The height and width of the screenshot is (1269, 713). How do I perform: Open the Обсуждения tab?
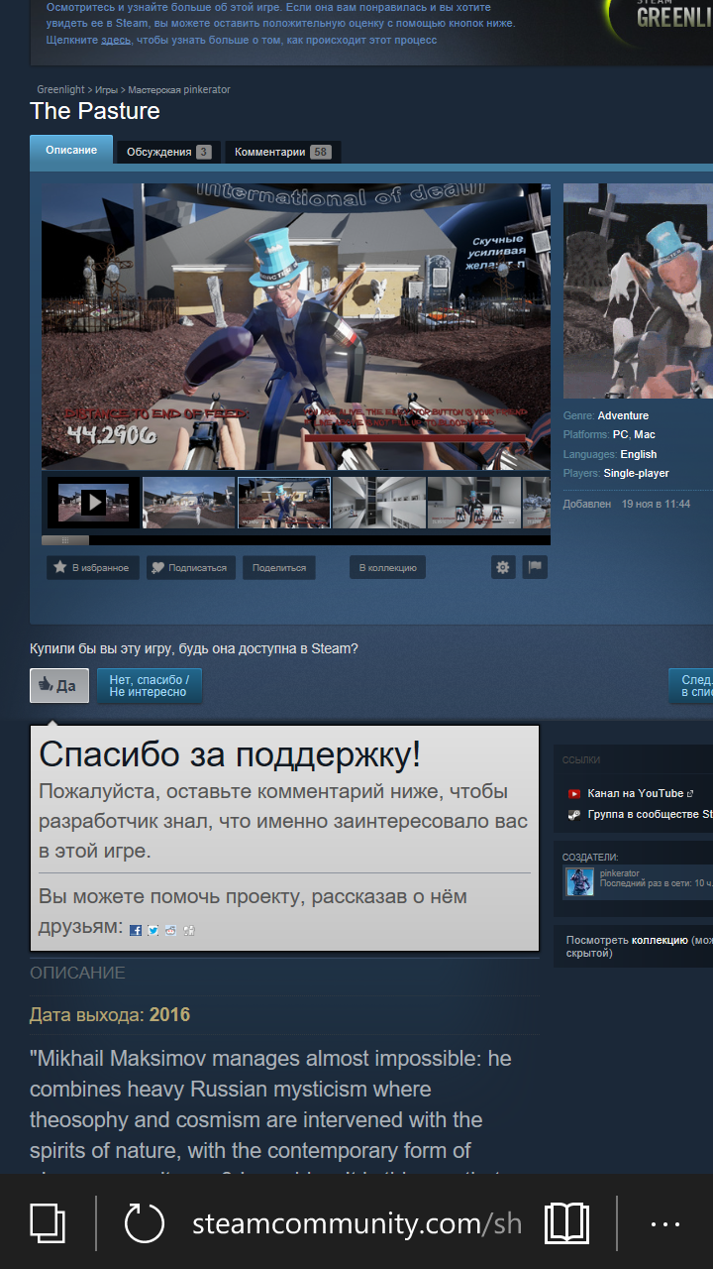(168, 152)
